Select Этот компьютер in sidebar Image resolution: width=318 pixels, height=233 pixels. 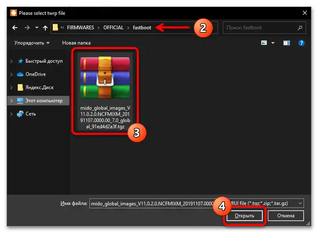tap(44, 101)
